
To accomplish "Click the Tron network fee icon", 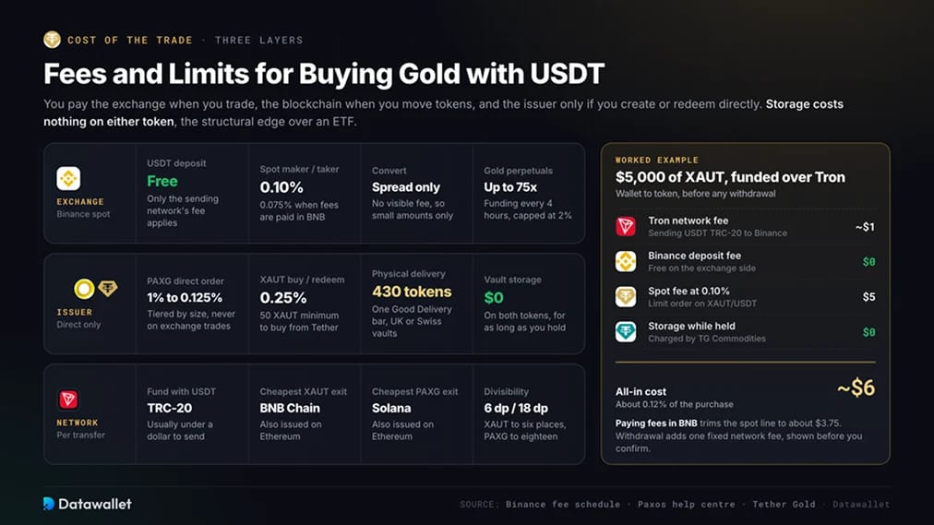I will click(x=626, y=226).
